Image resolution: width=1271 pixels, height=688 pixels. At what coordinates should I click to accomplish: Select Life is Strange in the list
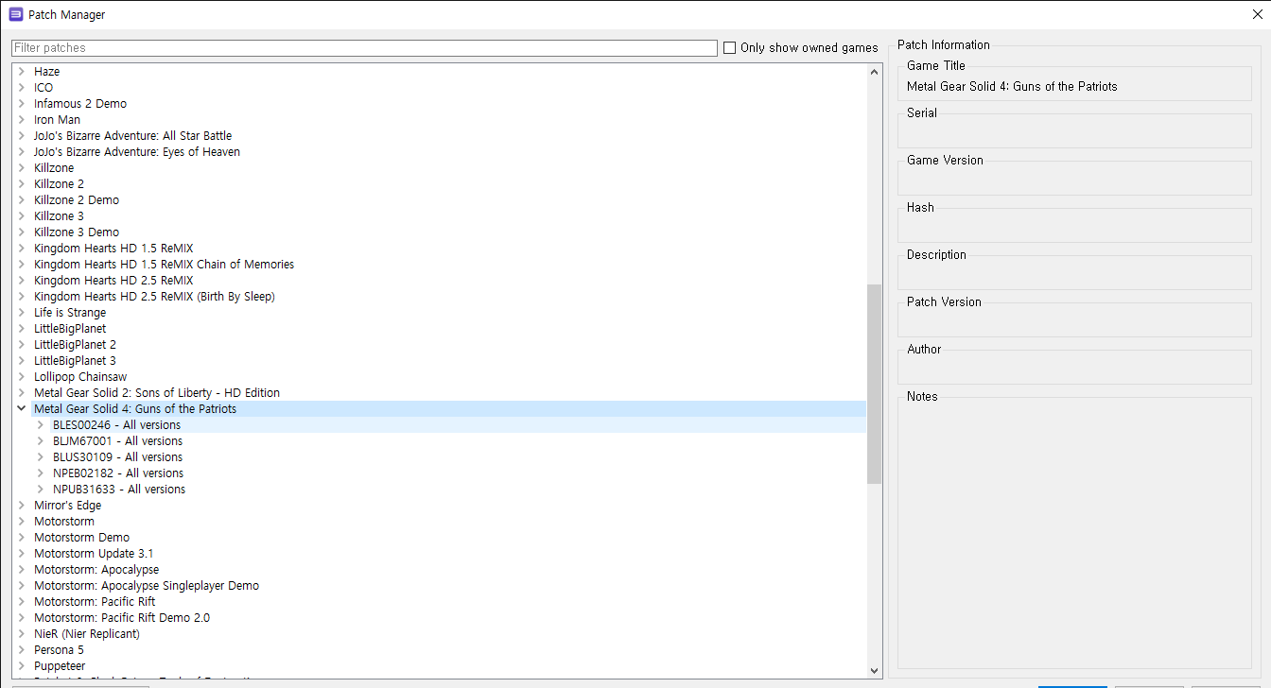pos(70,313)
